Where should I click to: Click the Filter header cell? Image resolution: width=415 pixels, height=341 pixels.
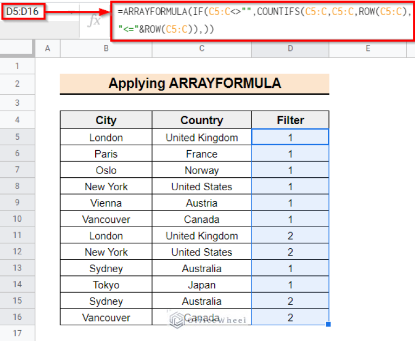(x=290, y=120)
